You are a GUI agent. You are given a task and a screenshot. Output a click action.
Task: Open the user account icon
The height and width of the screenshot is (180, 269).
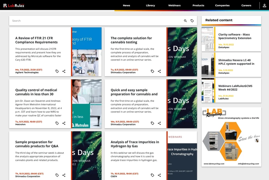(x=264, y=6)
